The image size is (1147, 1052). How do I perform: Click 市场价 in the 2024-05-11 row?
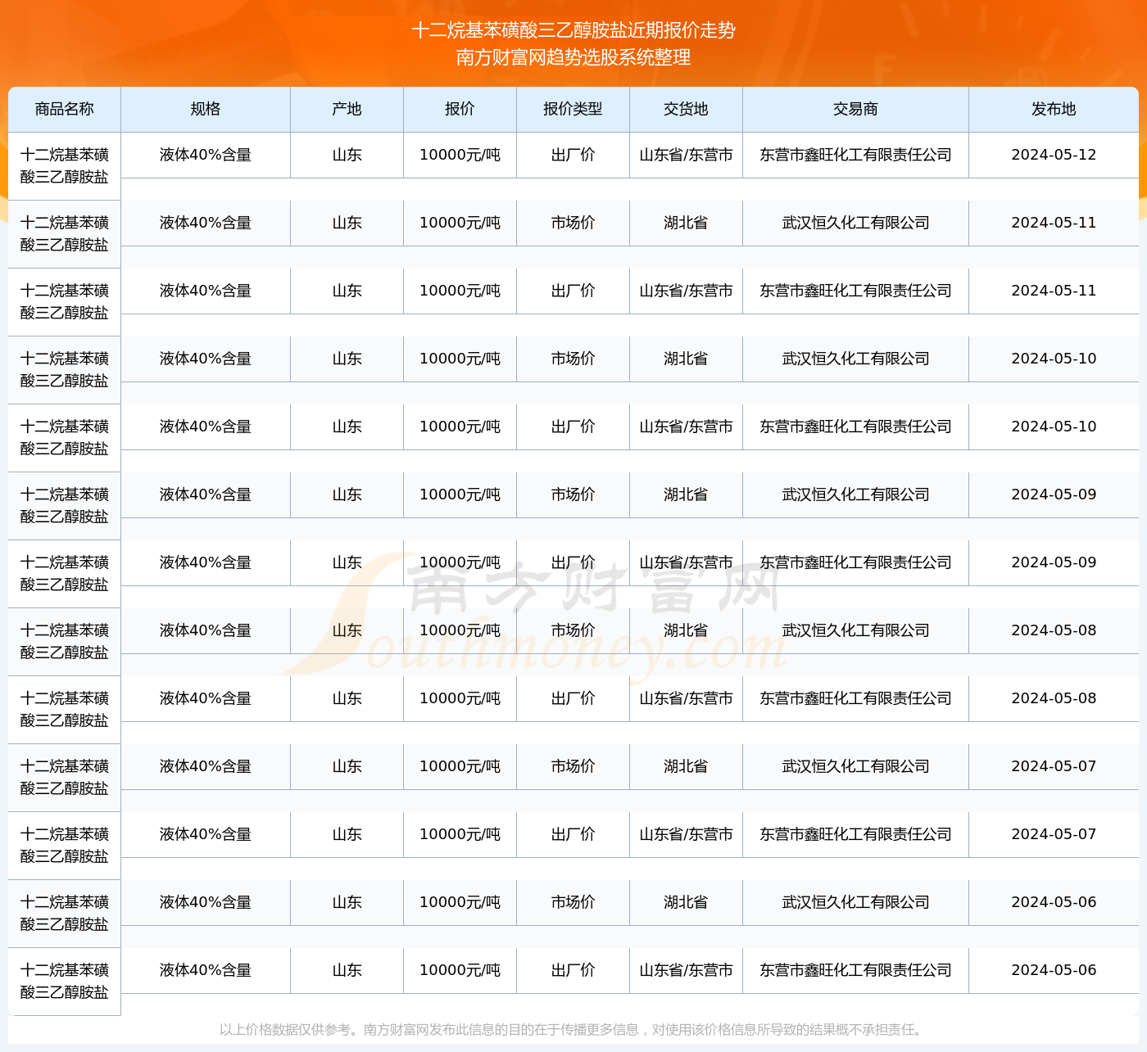pyautogui.click(x=573, y=223)
